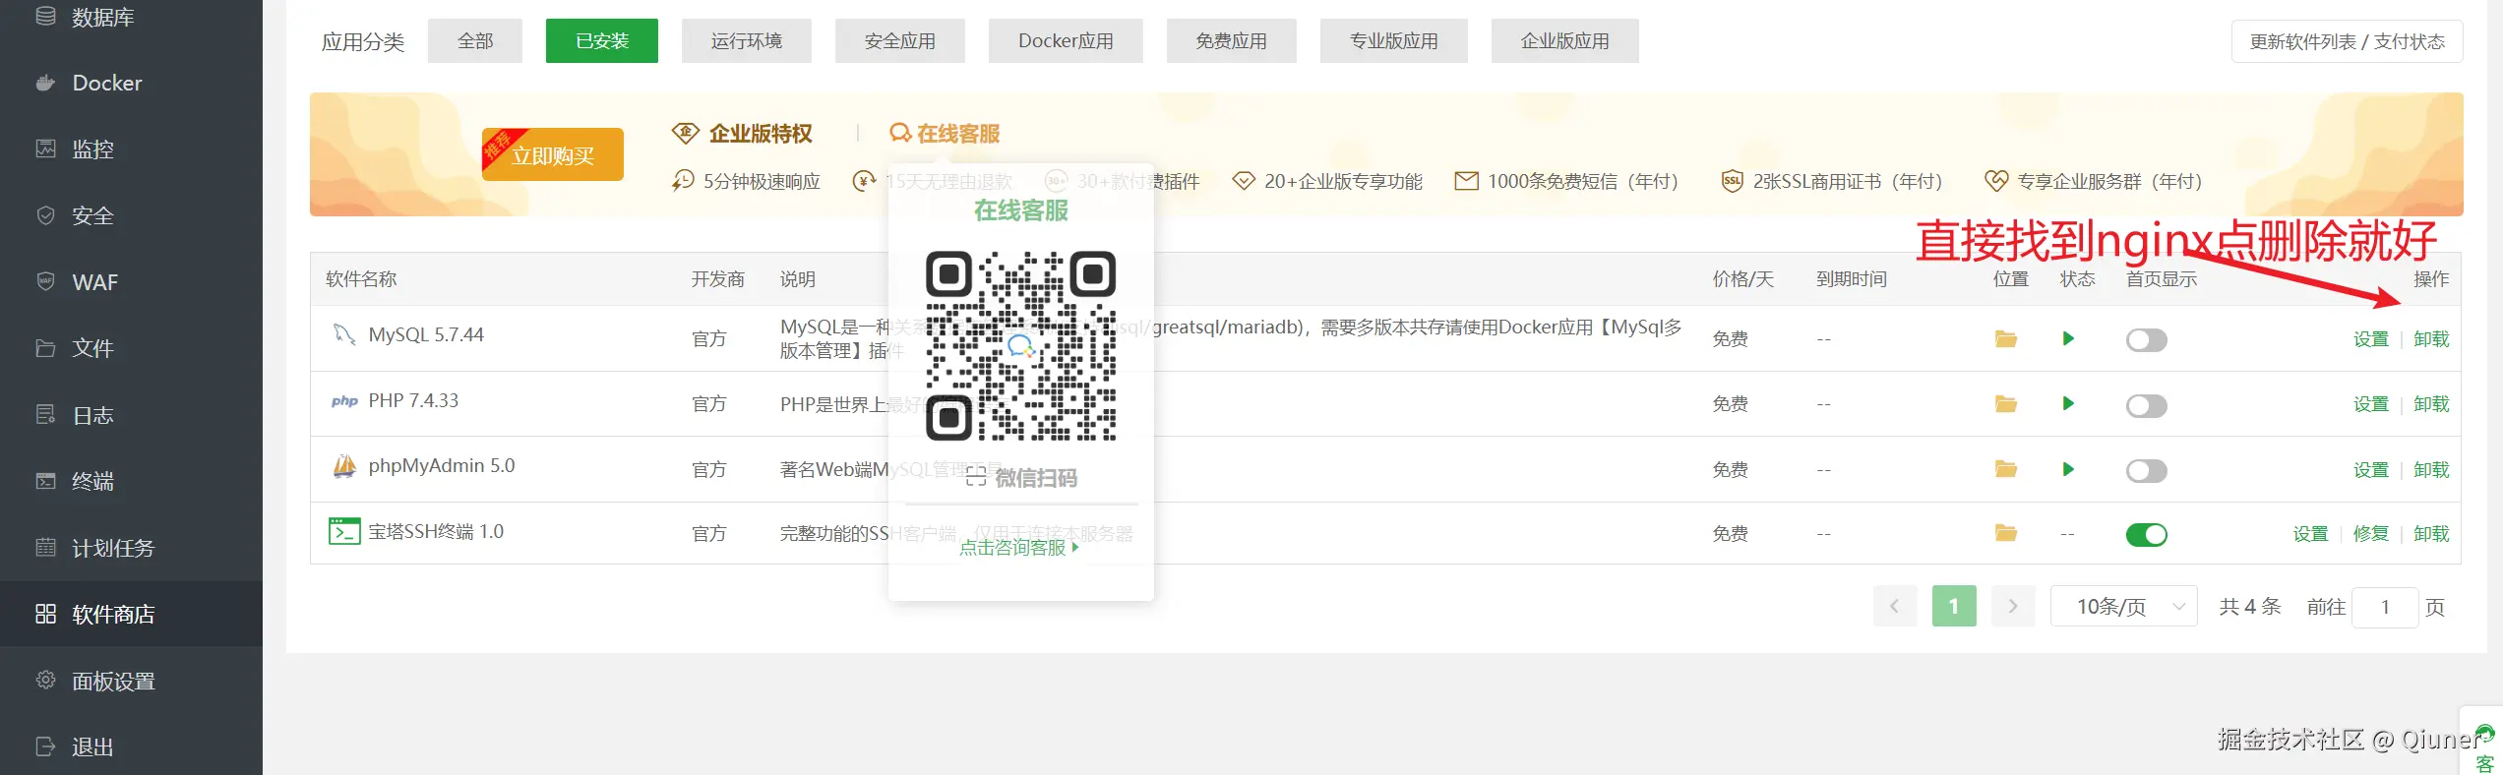Select the 安全应用 category tab
The width and height of the screenshot is (2503, 775).
(900, 41)
